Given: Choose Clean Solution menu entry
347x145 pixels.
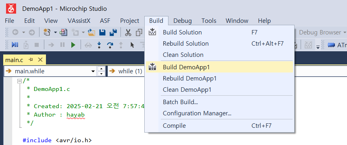Looking at the screenshot, I should (x=219, y=54).
